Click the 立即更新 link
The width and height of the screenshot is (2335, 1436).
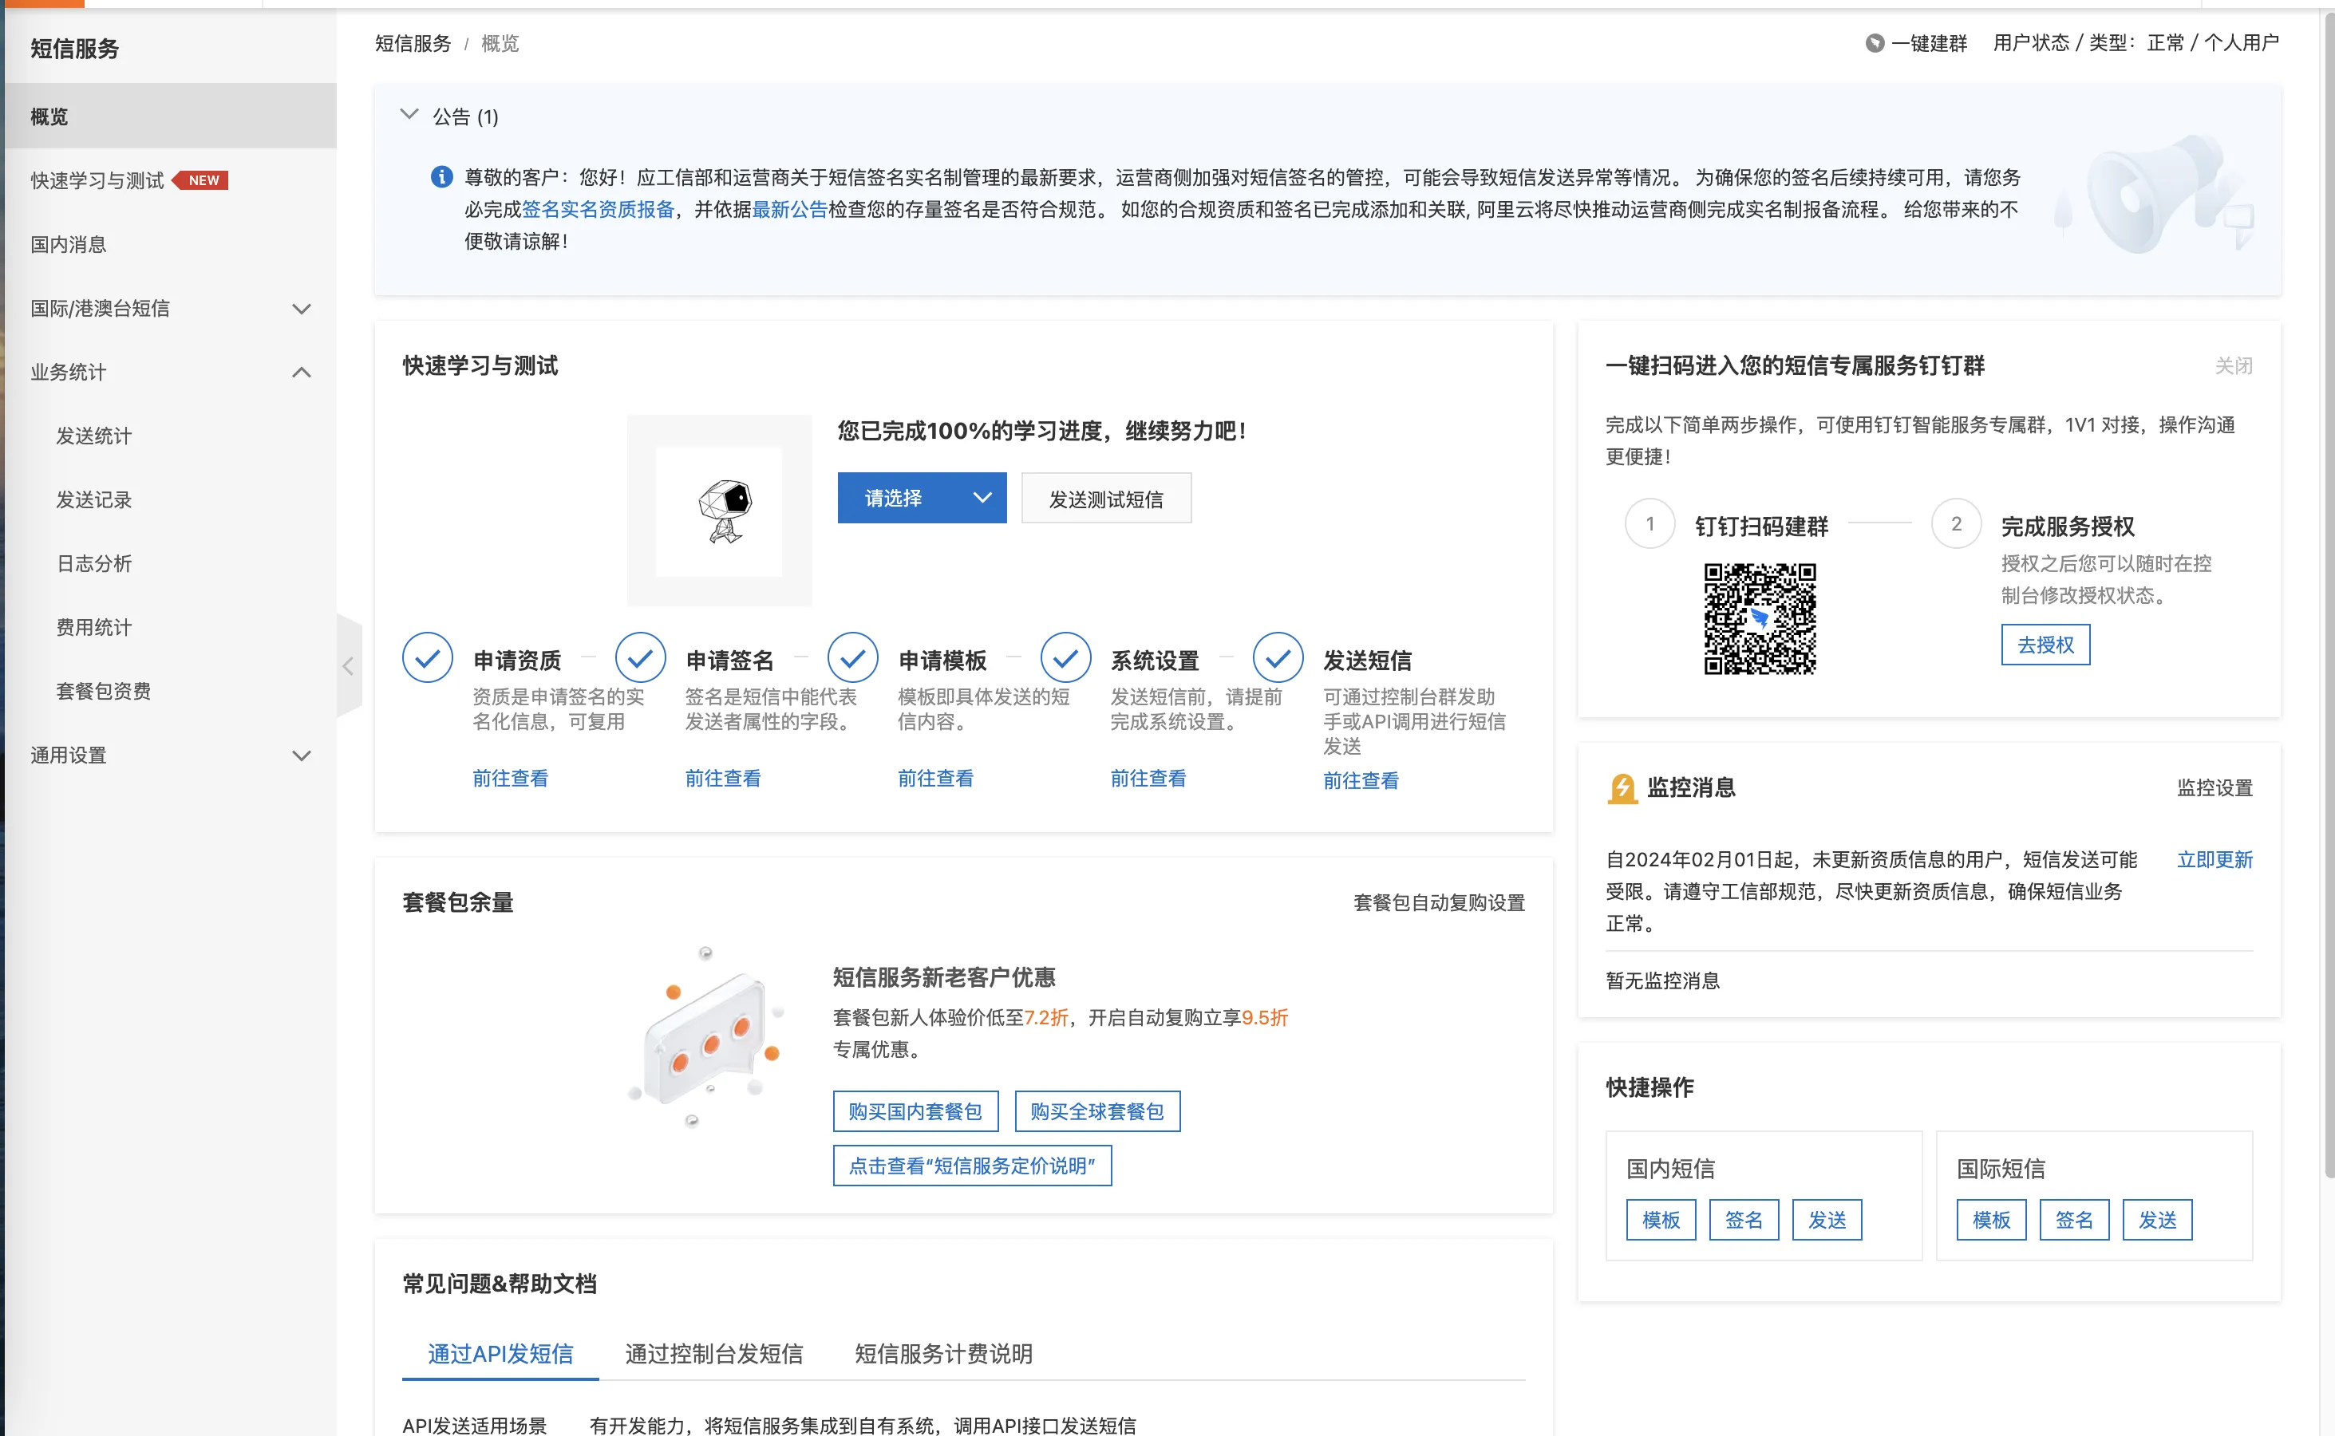(2214, 859)
